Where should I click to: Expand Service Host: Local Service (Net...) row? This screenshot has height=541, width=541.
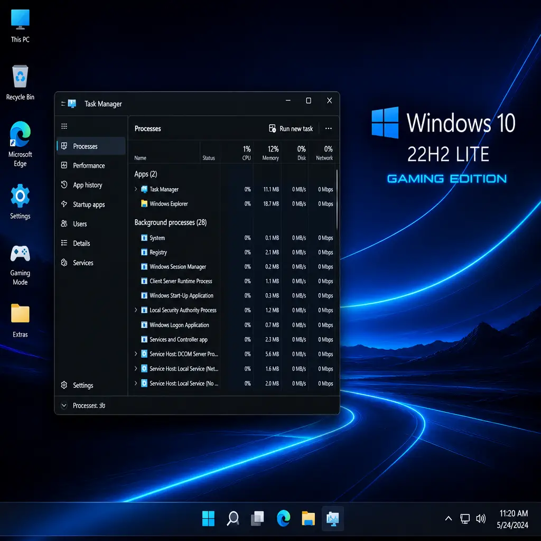[x=136, y=368]
